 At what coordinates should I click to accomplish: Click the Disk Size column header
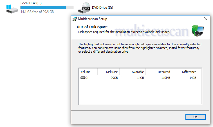coord(109,72)
